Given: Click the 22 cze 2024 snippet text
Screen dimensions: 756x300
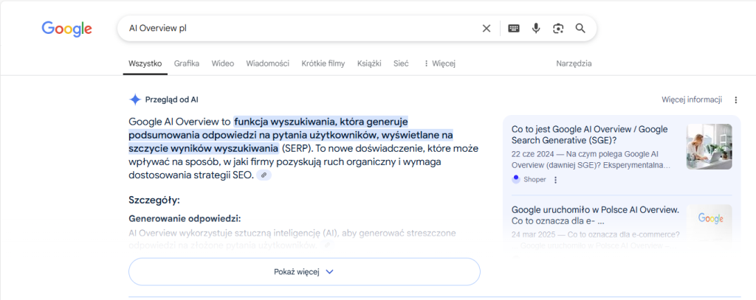Looking at the screenshot, I should pos(591,159).
